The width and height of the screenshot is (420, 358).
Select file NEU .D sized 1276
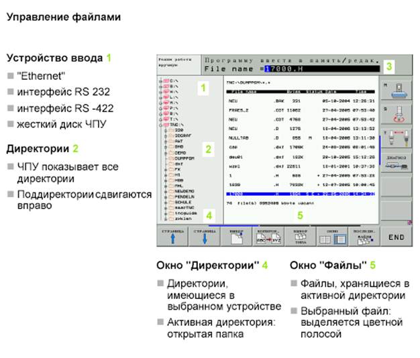click(x=301, y=129)
